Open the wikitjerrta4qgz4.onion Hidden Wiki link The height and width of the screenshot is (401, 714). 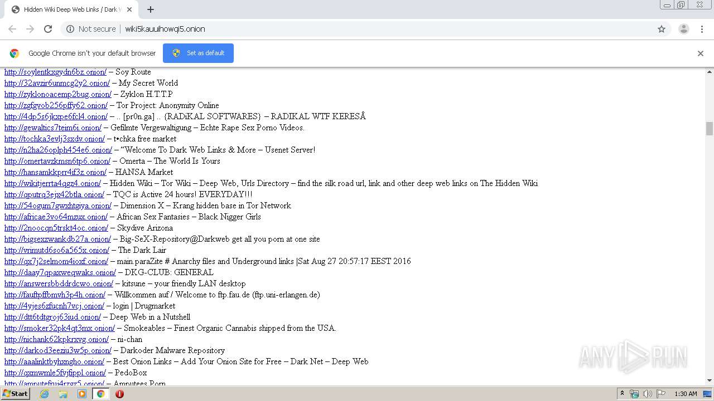pyautogui.click(x=52, y=183)
